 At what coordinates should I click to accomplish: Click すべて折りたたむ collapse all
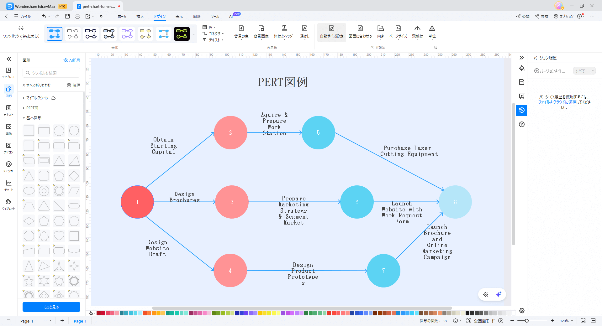click(x=36, y=85)
